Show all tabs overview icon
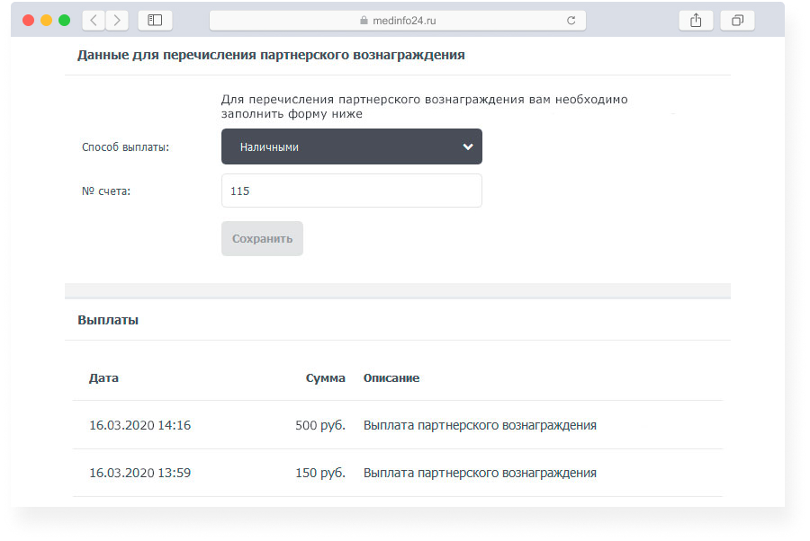This screenshot has width=810, height=541. point(737,21)
